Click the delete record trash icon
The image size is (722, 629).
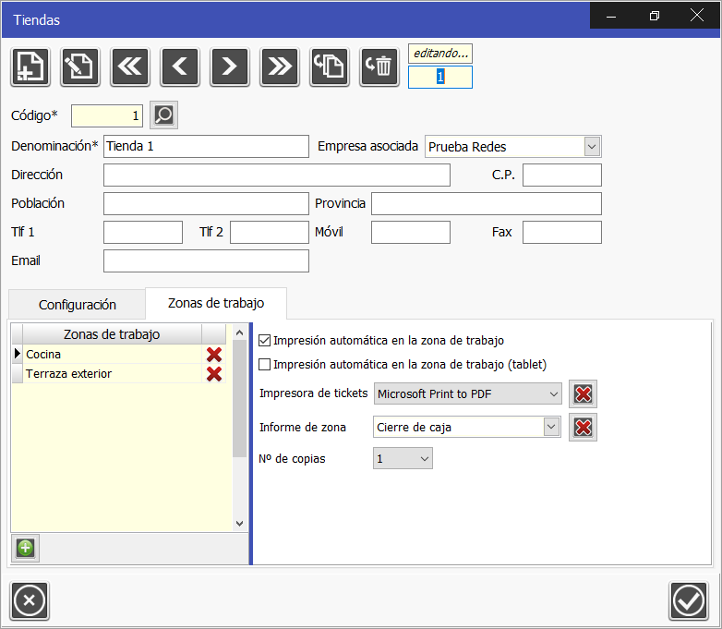point(379,67)
